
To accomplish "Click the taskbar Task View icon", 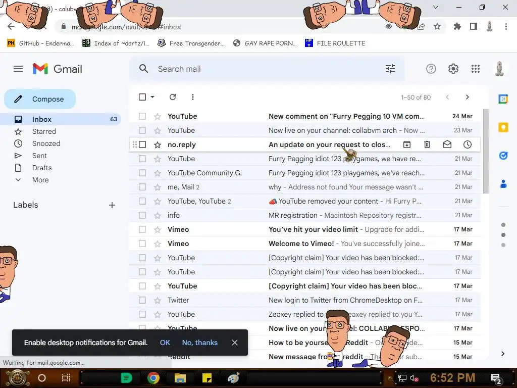I will (66, 378).
